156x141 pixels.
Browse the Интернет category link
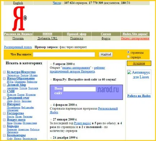point(14,104)
